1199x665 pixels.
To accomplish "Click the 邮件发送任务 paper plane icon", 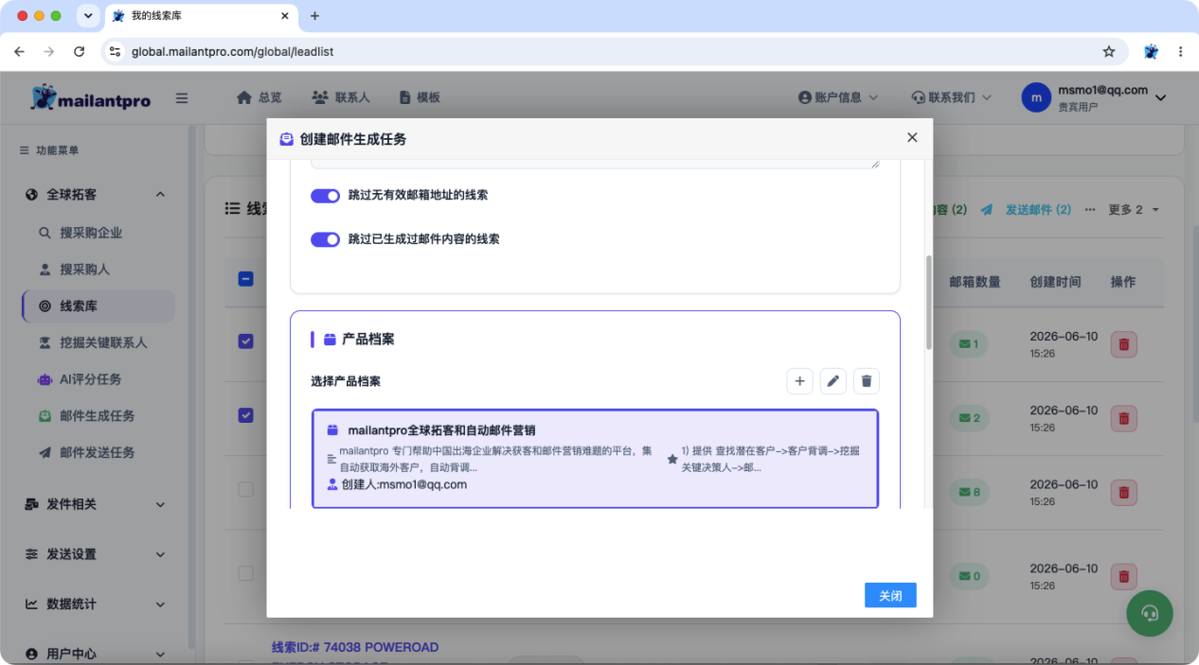I will point(45,452).
